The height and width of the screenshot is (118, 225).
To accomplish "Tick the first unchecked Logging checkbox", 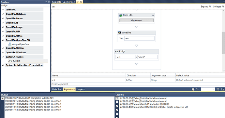I will click(x=117, y=102).
